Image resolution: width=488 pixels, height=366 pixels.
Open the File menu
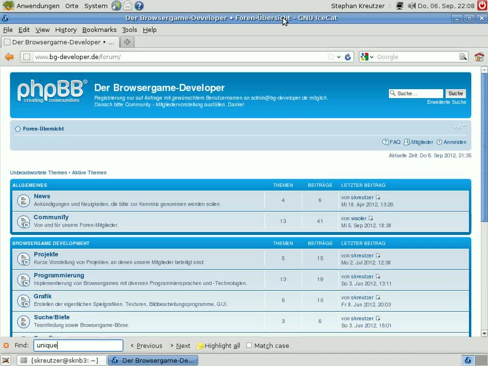[x=8, y=30]
